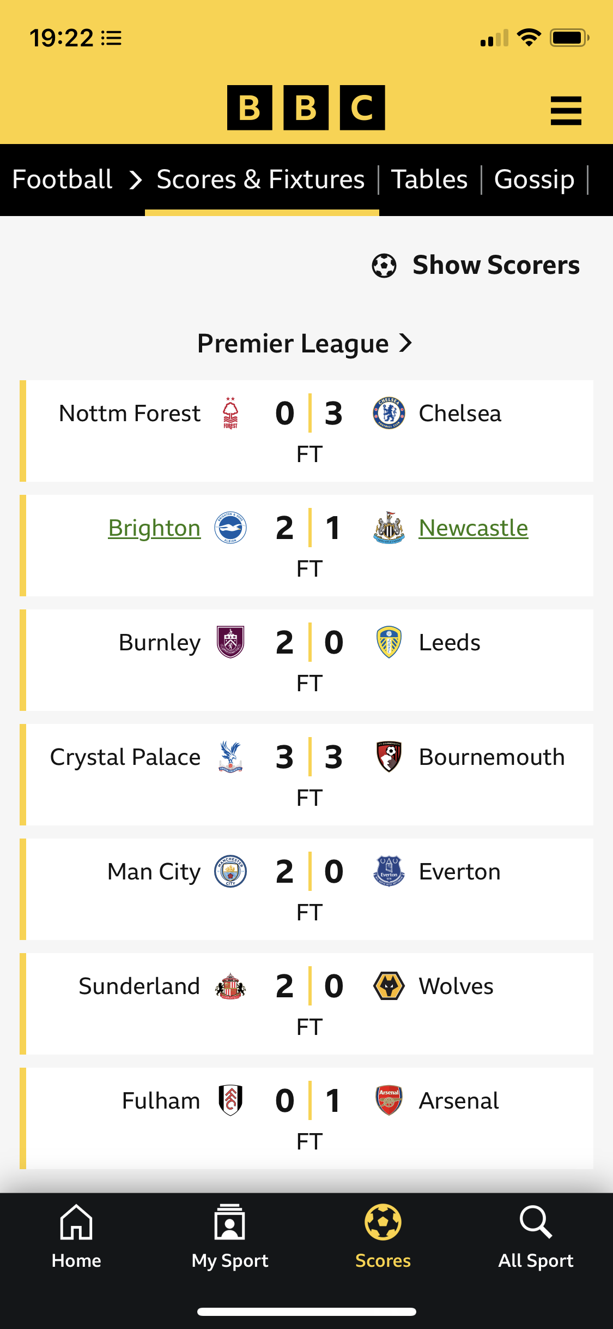The width and height of the screenshot is (613, 1329).
Task: Tap the Wolves club crest
Action: click(389, 986)
